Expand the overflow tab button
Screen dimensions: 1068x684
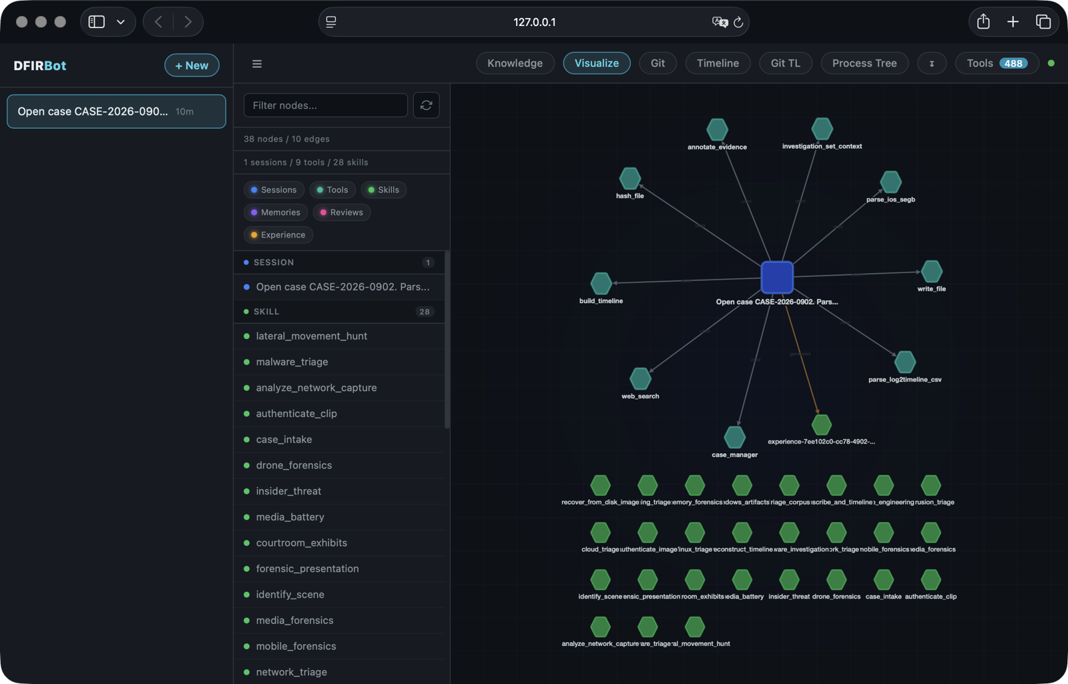(x=932, y=63)
